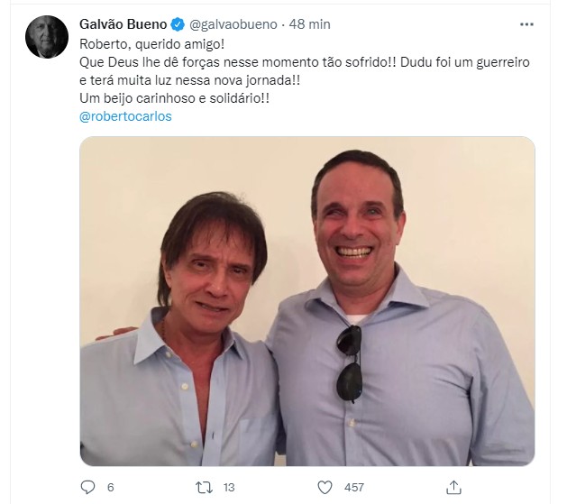This screenshot has width=567, height=504.
Task: Open the tweet's more options ellipsis menu
Action: (x=526, y=24)
